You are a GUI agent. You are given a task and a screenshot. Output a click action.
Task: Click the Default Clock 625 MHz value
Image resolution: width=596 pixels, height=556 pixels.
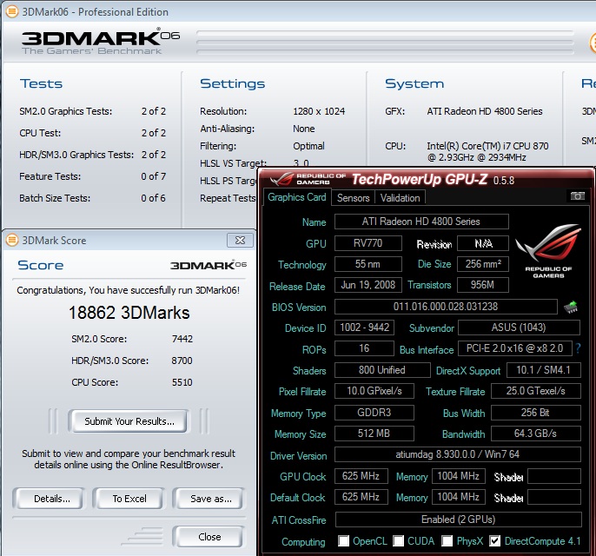361,497
